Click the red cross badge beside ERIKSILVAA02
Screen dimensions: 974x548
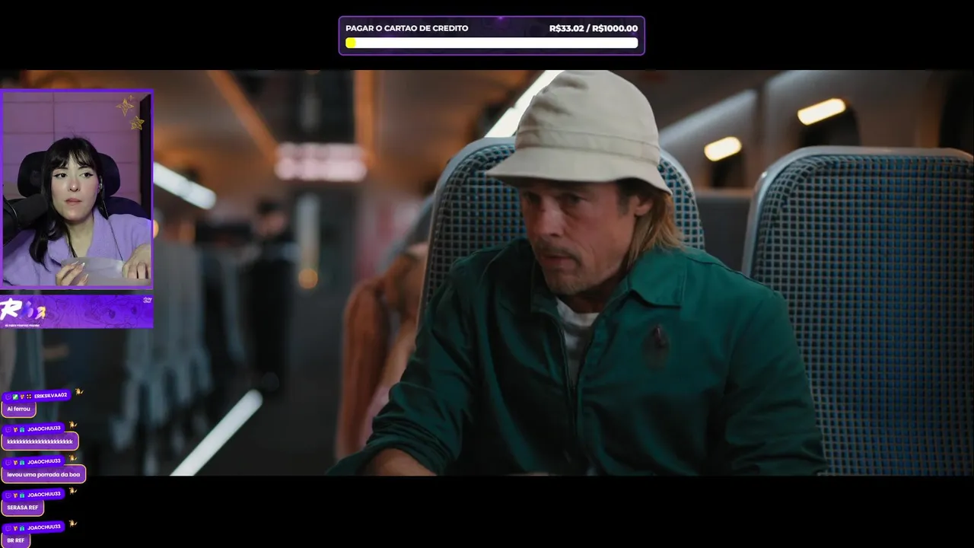pos(29,397)
